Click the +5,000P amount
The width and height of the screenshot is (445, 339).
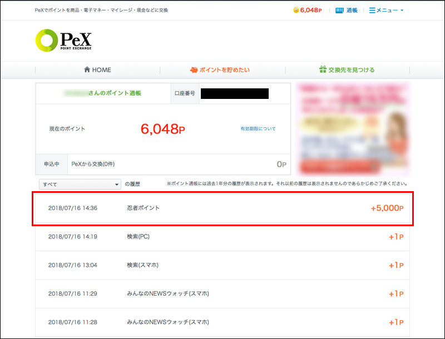click(x=387, y=208)
